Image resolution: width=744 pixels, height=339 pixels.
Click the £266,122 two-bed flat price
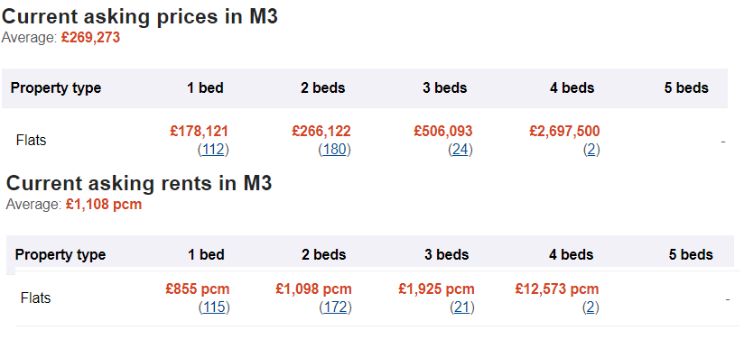(x=321, y=131)
